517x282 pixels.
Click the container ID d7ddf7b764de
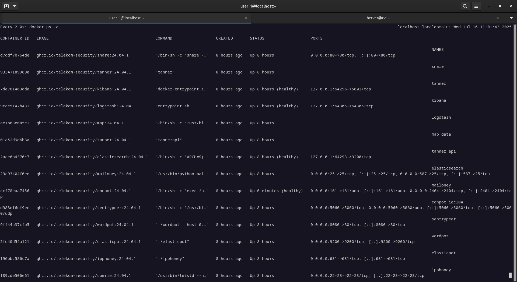(15, 55)
